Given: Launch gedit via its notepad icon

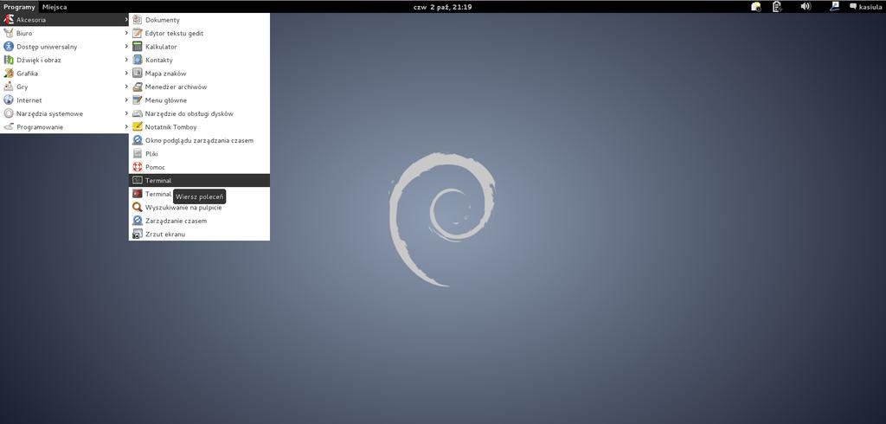Looking at the screenshot, I should click(138, 34).
